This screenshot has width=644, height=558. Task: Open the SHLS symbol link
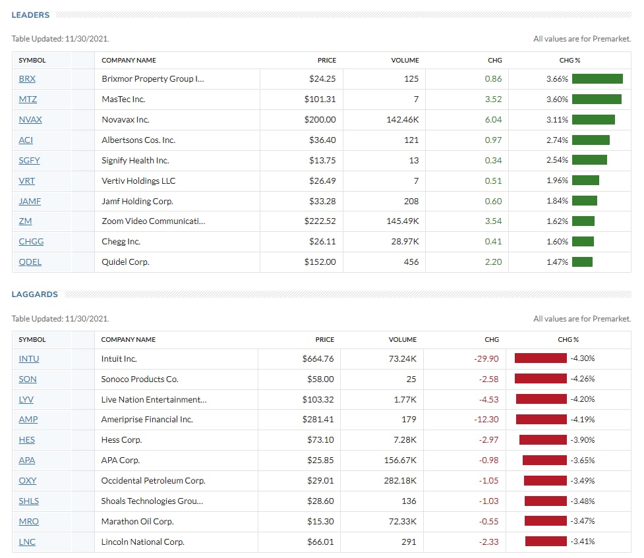coord(29,501)
